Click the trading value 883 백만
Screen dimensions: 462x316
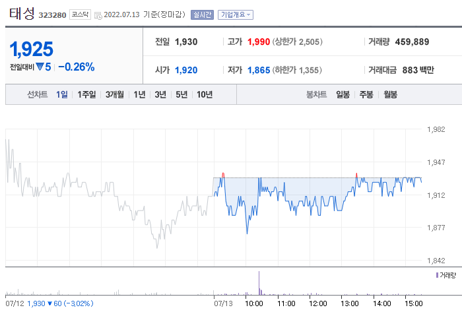(x=418, y=70)
